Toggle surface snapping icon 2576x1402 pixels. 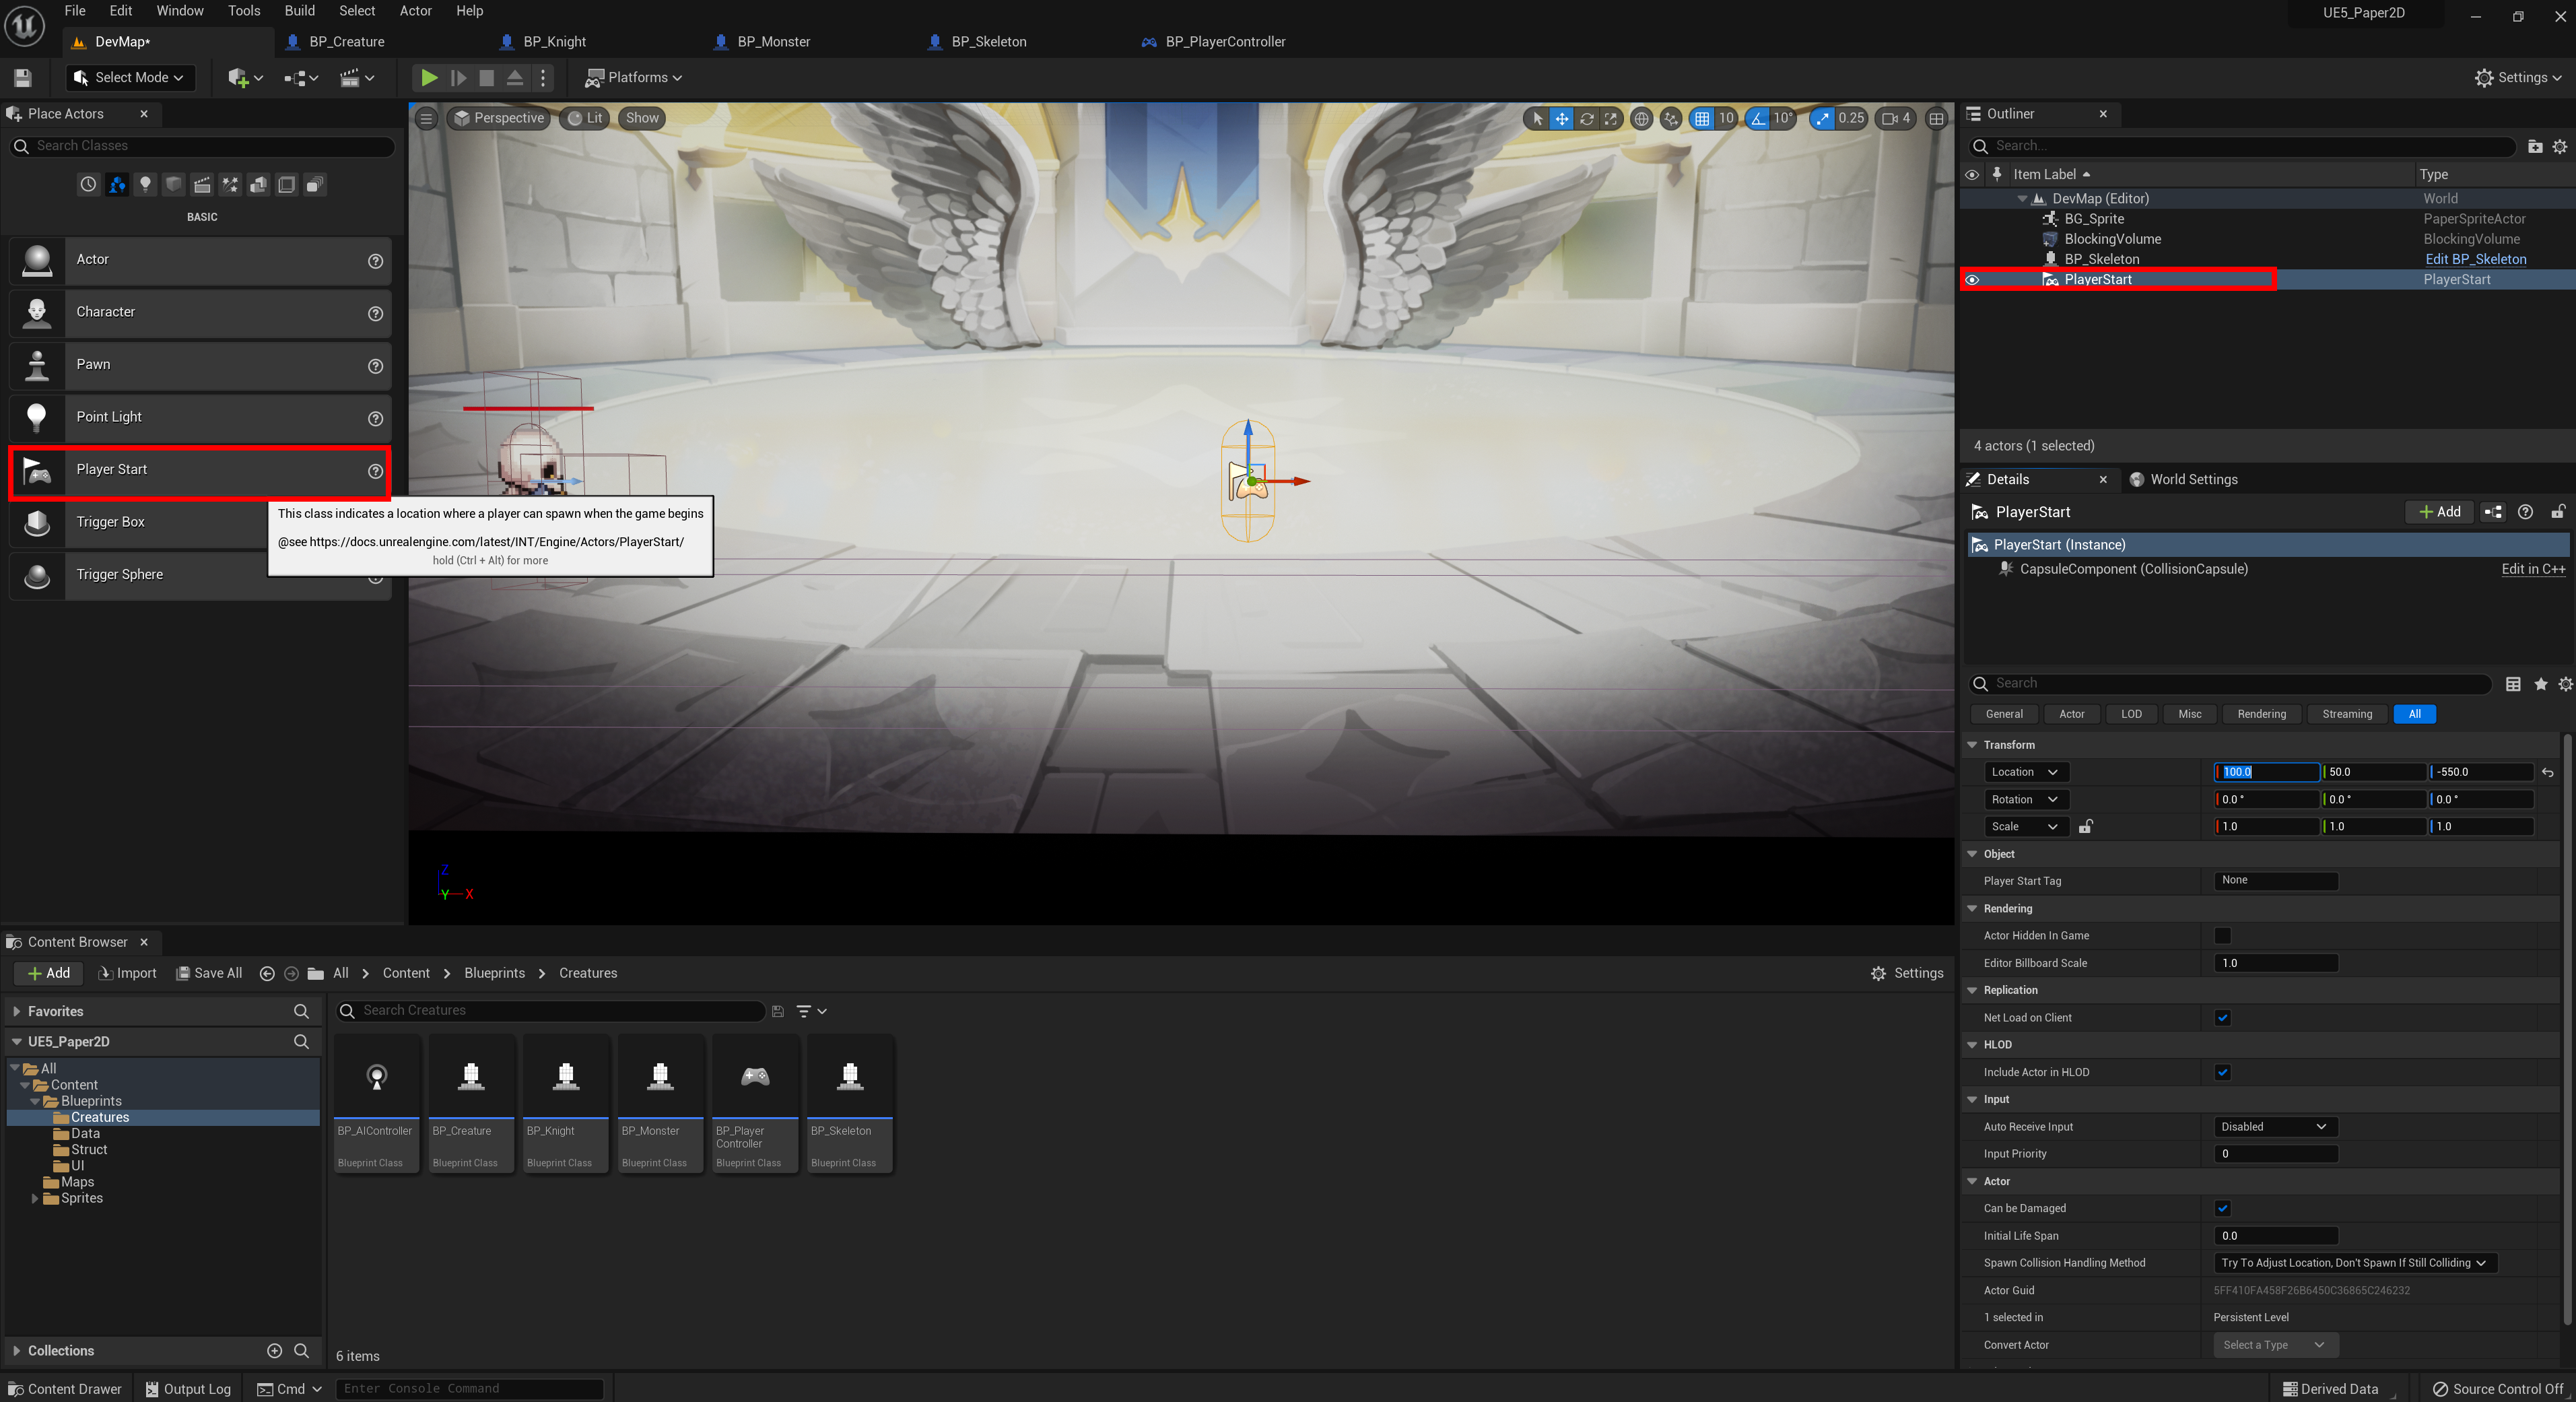coord(1671,118)
